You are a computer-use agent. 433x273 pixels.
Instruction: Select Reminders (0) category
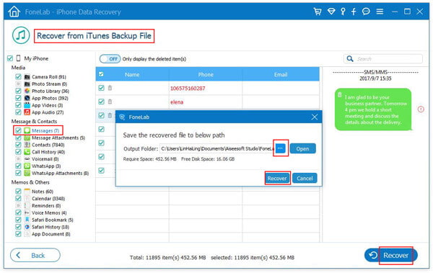click(x=46, y=206)
